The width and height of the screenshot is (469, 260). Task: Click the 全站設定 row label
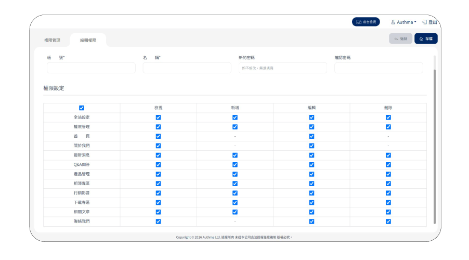(x=82, y=118)
